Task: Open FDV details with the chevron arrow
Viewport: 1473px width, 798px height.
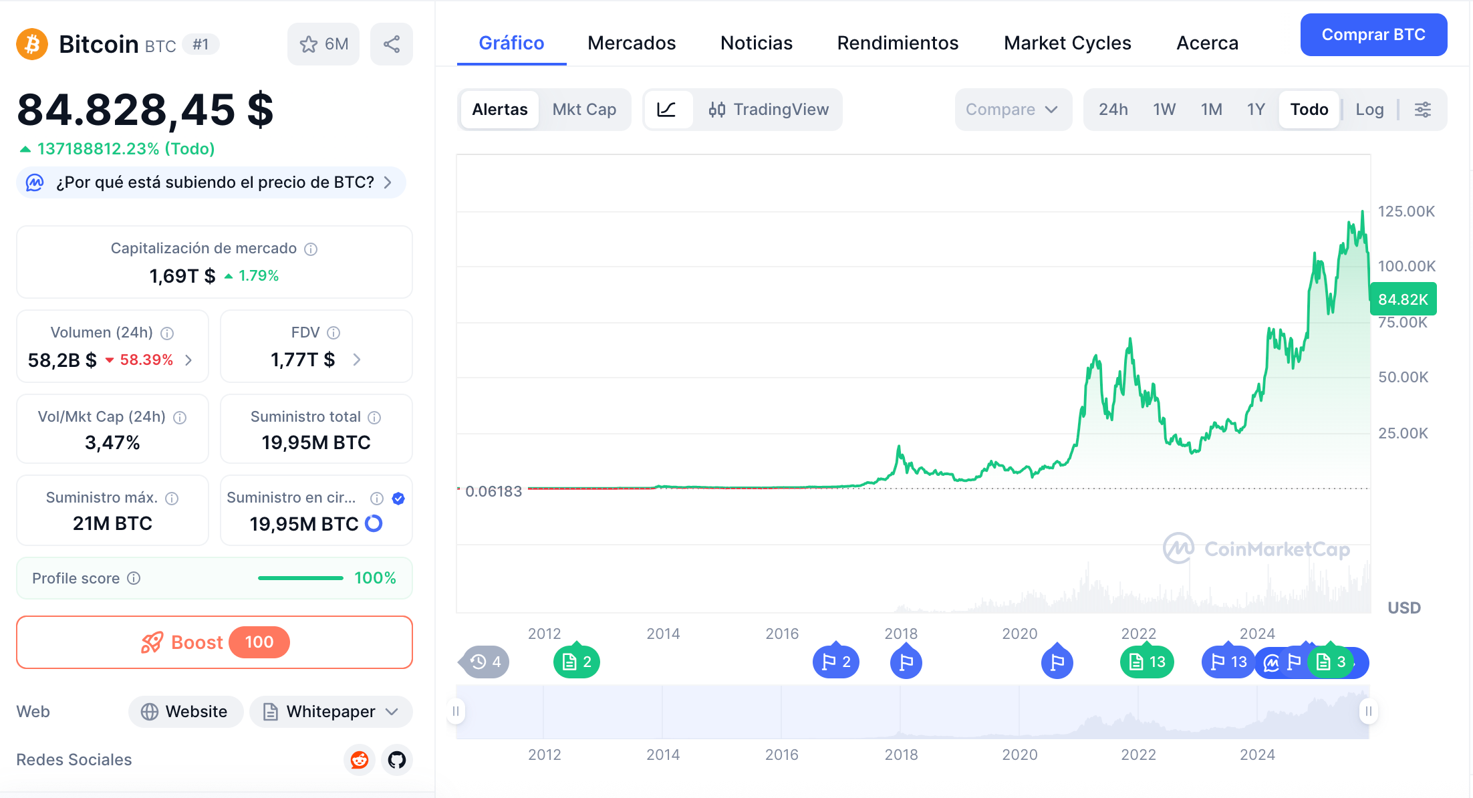Action: click(x=357, y=360)
